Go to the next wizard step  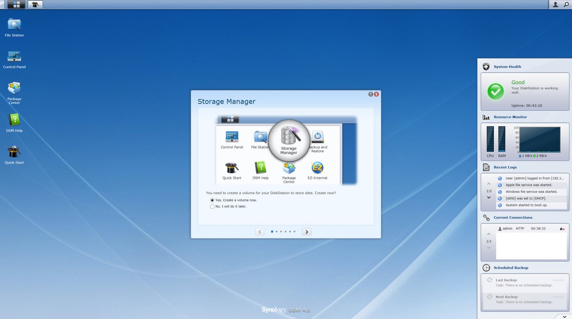point(307,232)
